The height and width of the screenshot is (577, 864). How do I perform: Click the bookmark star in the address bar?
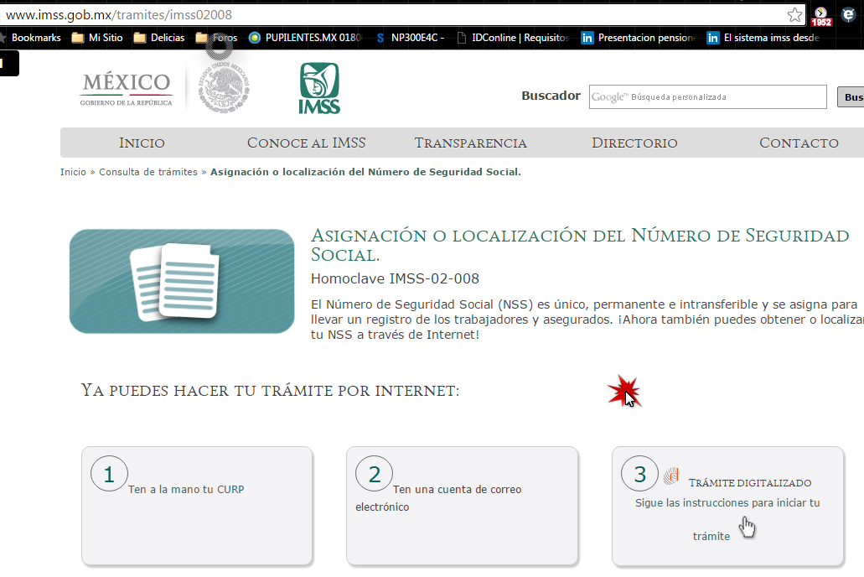794,13
